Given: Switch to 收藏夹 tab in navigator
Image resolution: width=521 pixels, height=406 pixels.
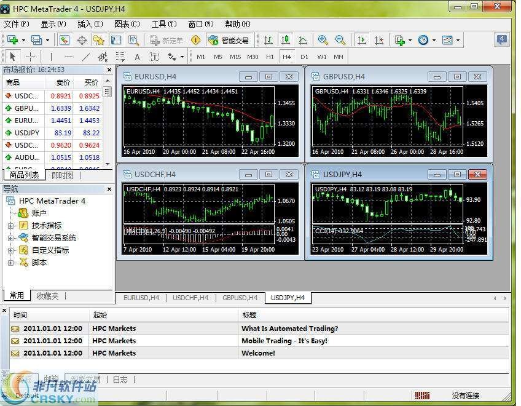Looking at the screenshot, I should click(x=47, y=296).
